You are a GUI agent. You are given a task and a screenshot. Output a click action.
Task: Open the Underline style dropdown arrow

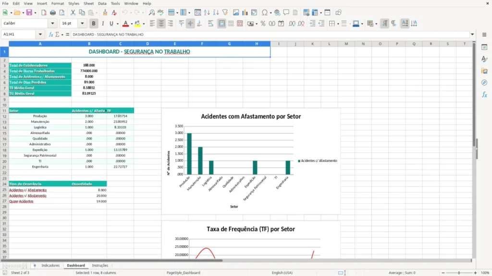(117, 24)
